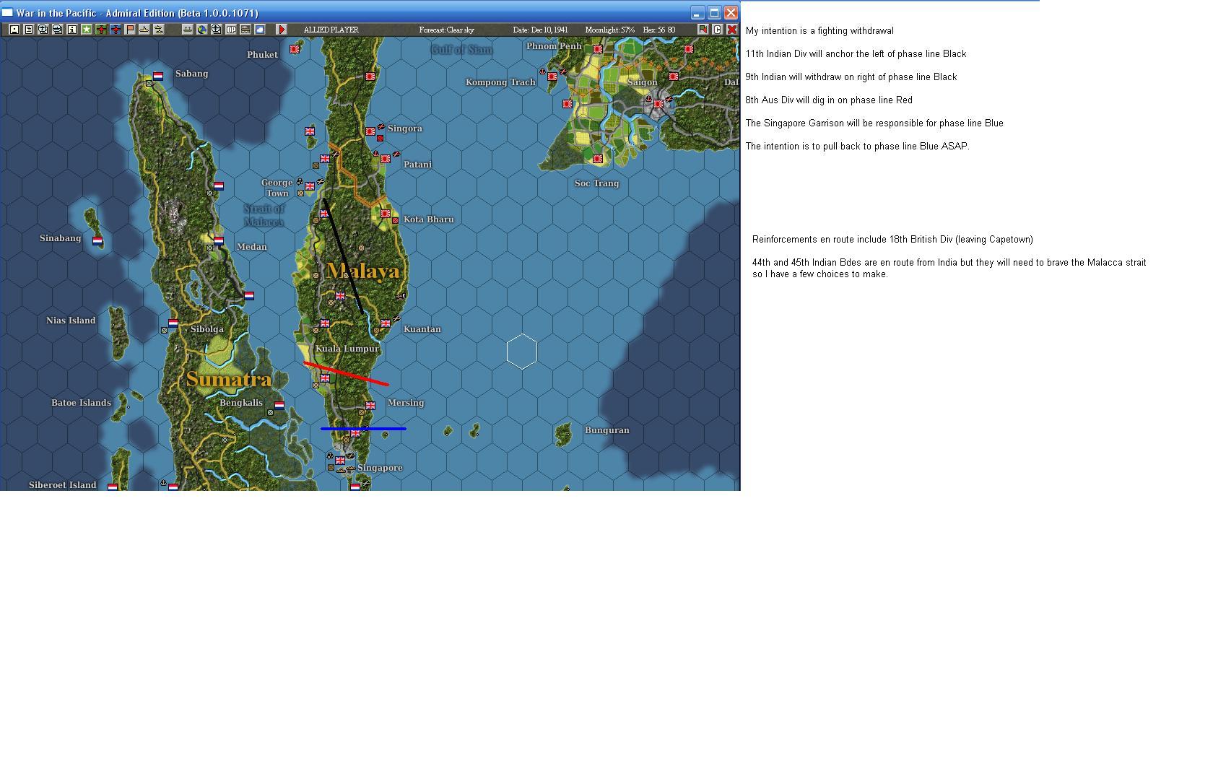Viewport: 1213px width, 758px height.
Task: Click the red plane on green background icon
Action: 101,30
